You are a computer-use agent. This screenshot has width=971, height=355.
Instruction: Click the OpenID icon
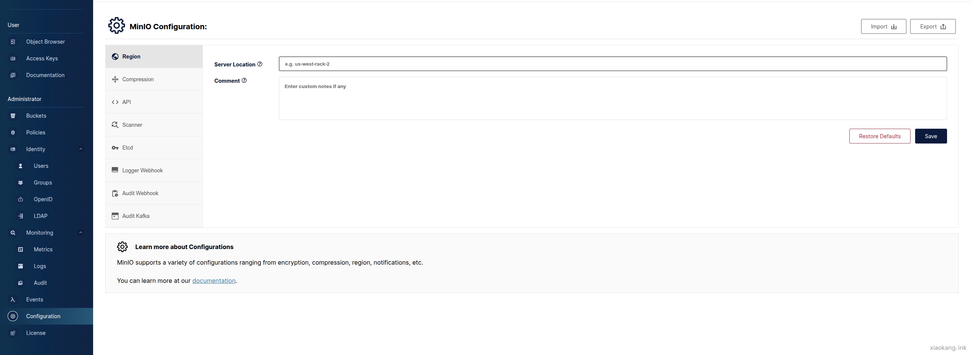point(21,199)
